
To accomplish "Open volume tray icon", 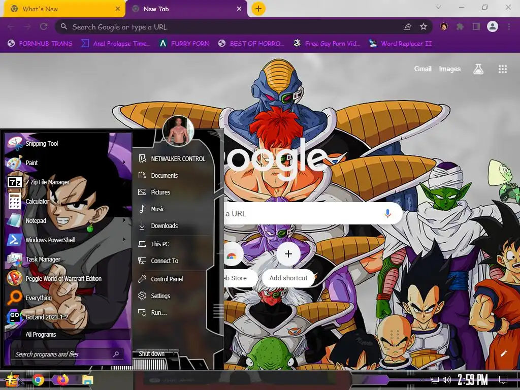I will (x=447, y=380).
